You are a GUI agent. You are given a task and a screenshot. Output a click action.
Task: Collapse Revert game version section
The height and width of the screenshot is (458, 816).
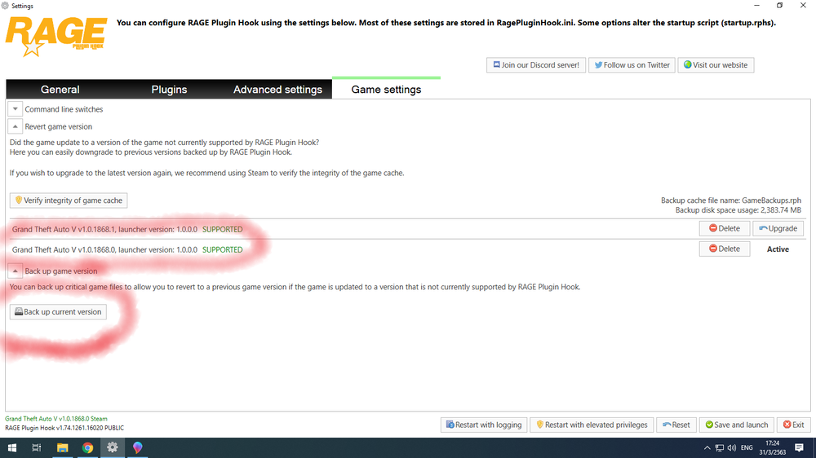15,126
